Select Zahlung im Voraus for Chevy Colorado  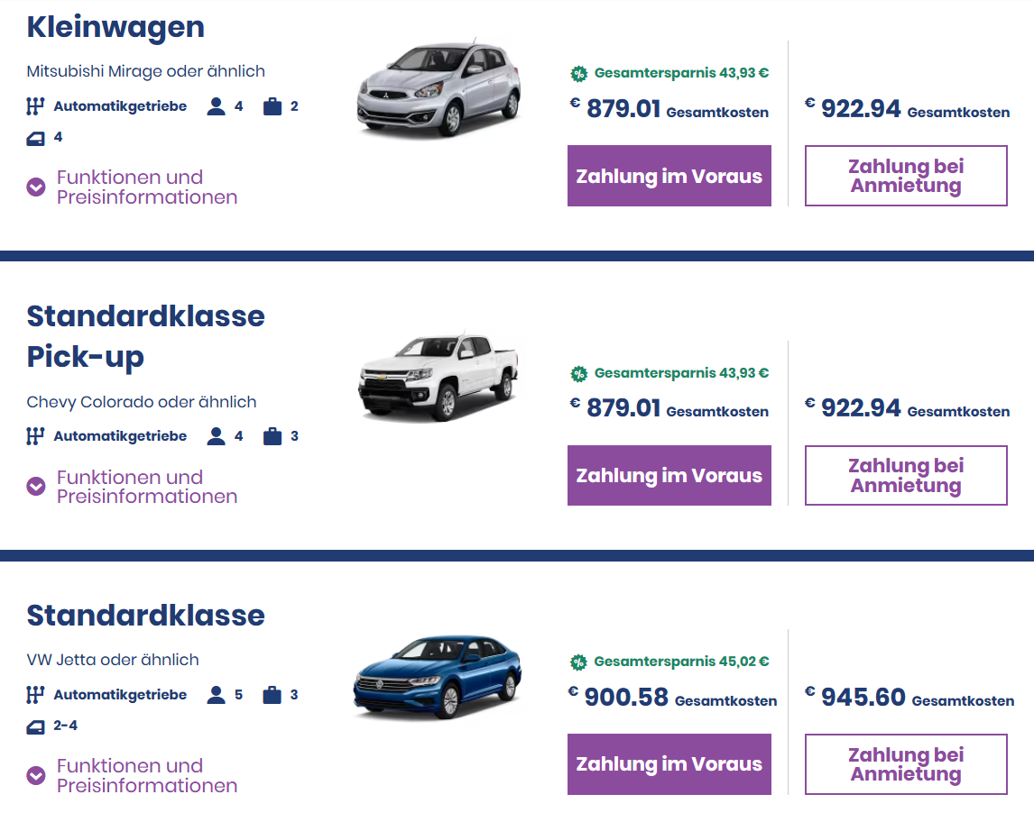(x=669, y=476)
